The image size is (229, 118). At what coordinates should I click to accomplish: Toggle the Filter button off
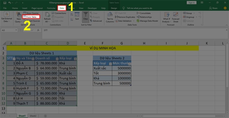tap(85, 16)
